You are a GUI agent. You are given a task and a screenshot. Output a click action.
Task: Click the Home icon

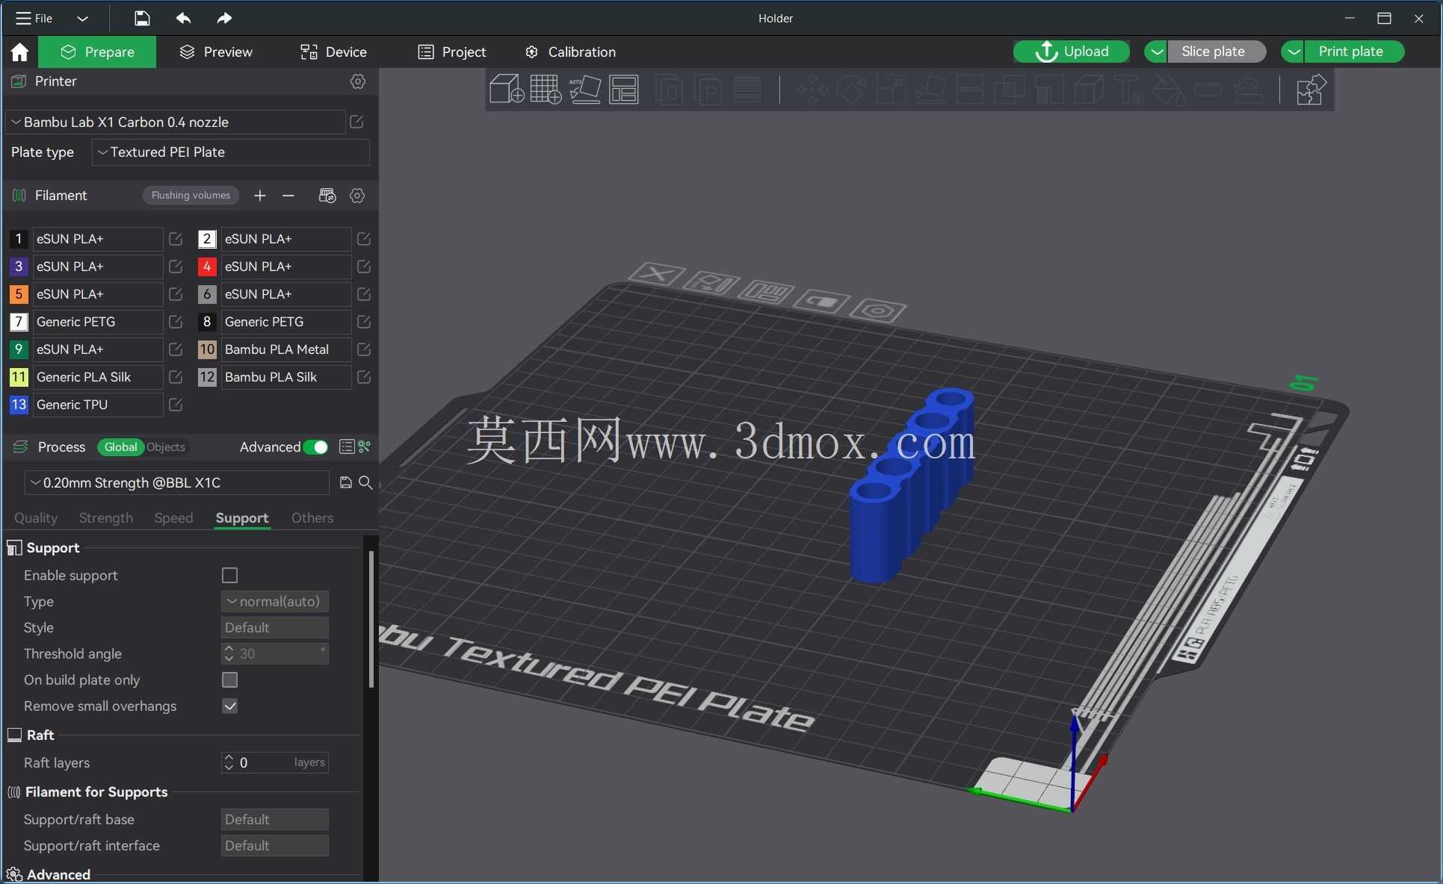click(19, 52)
